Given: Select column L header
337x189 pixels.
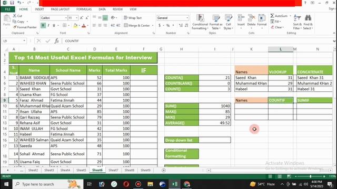Looking at the screenshot, I should [x=281, y=49].
